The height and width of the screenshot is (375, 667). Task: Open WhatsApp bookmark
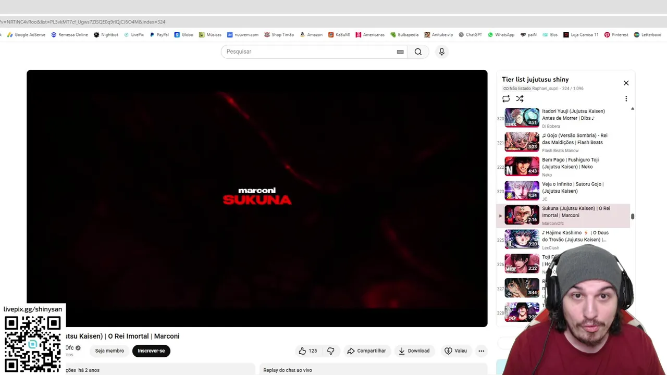point(501,35)
